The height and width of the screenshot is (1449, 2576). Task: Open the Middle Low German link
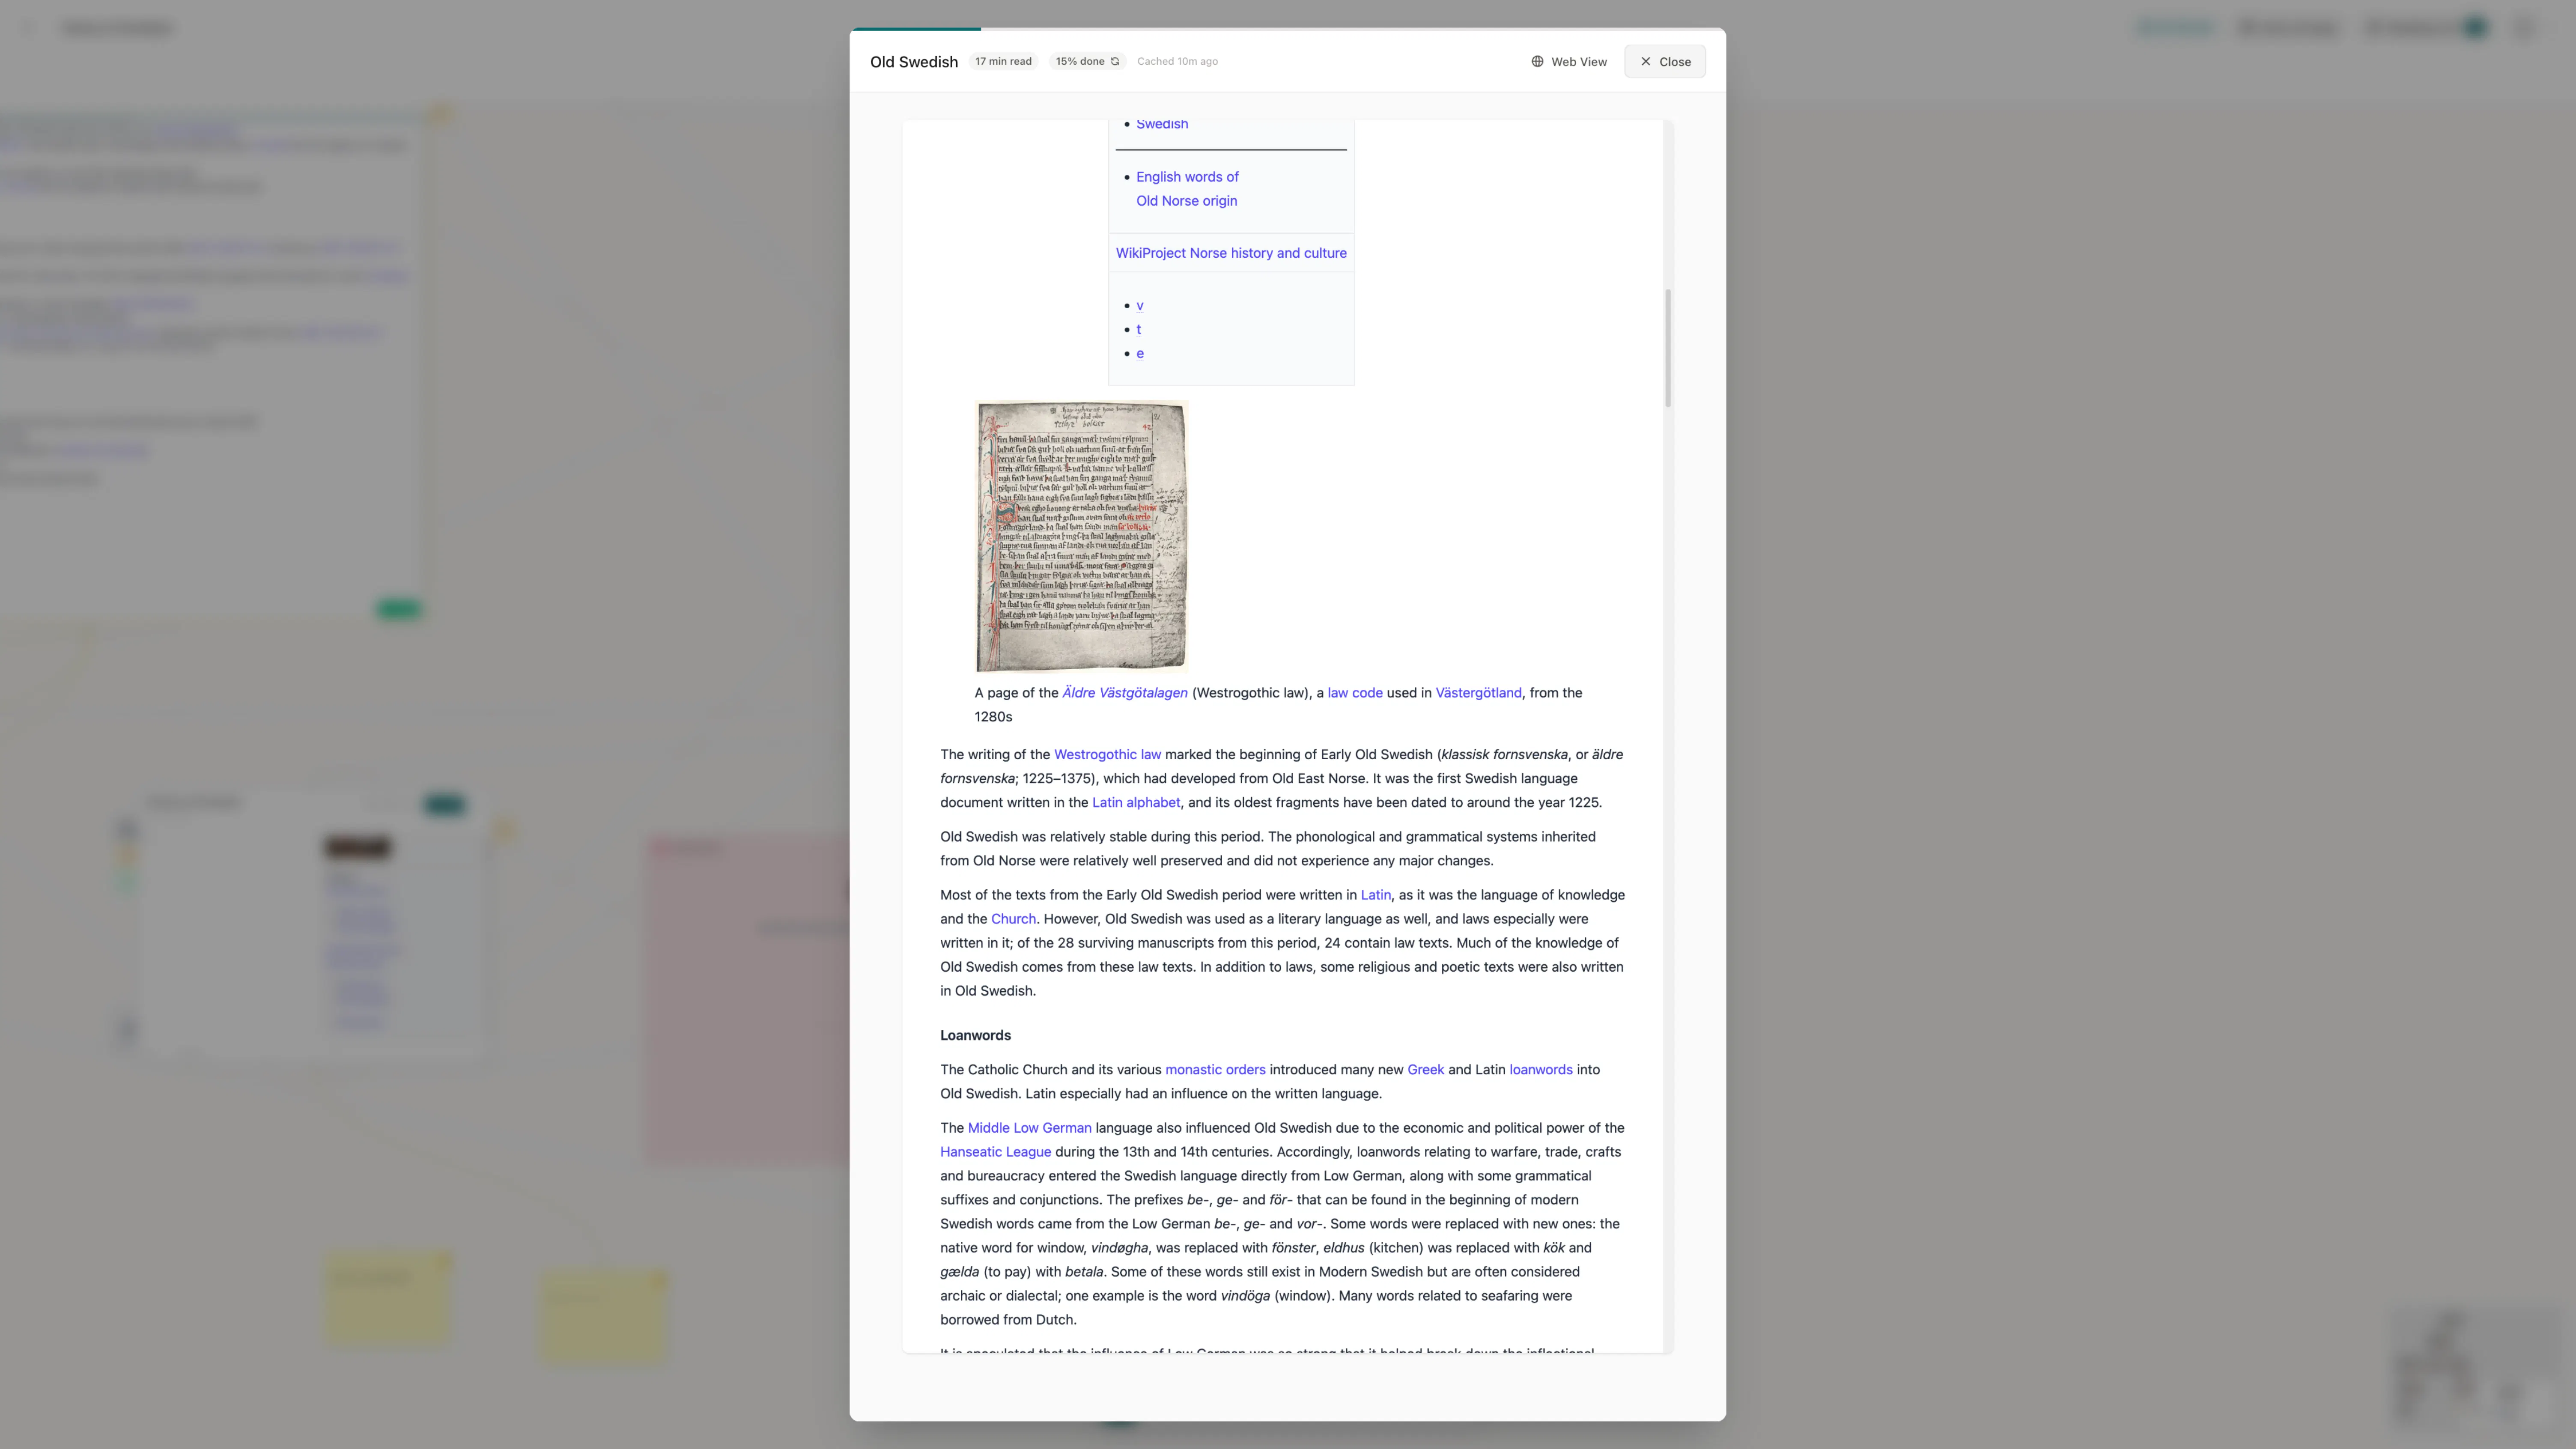[1029, 1128]
